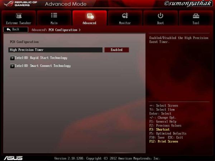This screenshot has width=215, height=161.
Task: Click the ASUS logo at bottom
Action: (13, 158)
